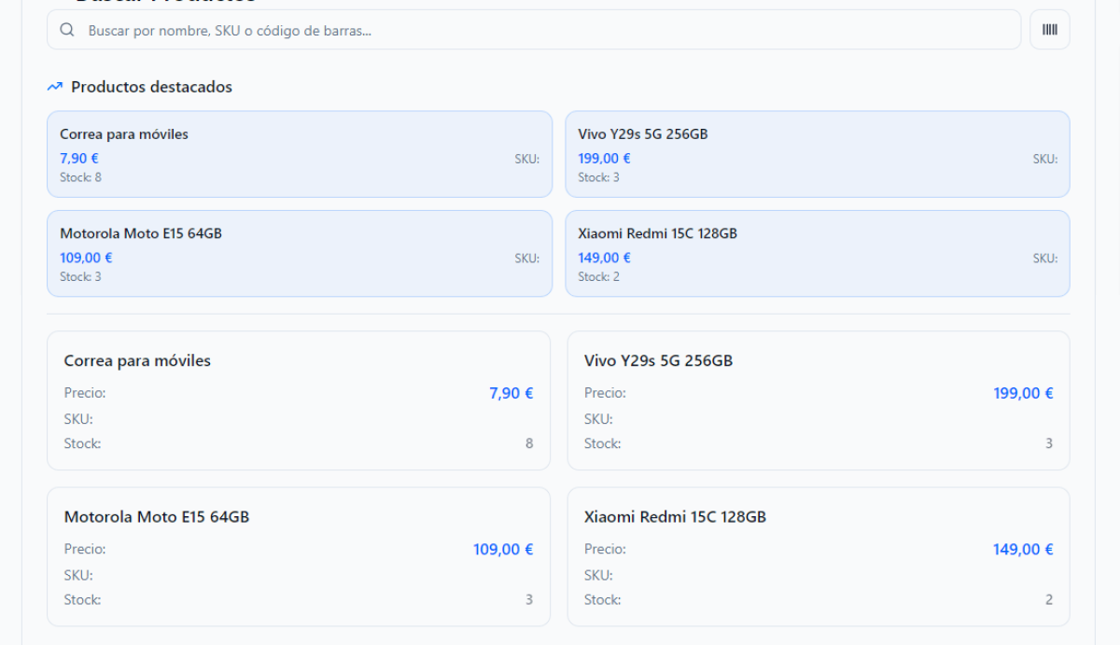1120x645 pixels.
Task: Click the Productos destacados heading text
Action: [151, 87]
